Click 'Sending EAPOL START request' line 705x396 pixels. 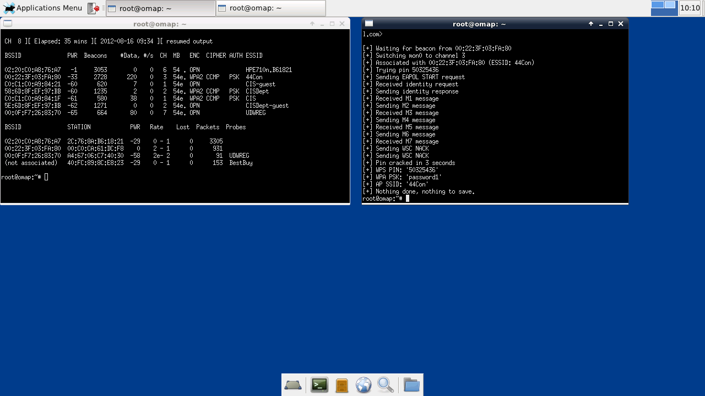[414, 77]
